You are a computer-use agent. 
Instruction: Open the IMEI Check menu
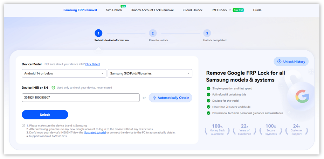tap(219, 10)
